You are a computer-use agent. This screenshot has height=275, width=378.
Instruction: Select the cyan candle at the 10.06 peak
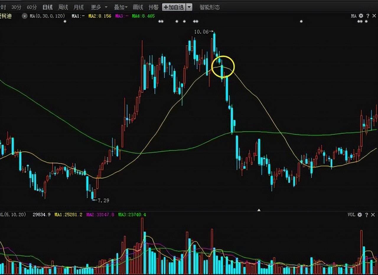[x=214, y=43]
